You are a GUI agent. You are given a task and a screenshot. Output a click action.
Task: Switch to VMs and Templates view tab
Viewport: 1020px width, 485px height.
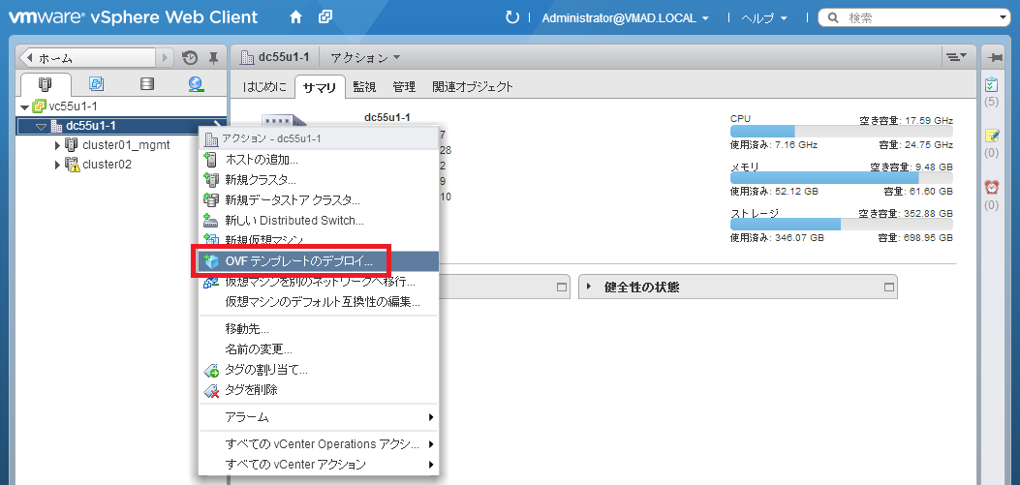(x=96, y=84)
